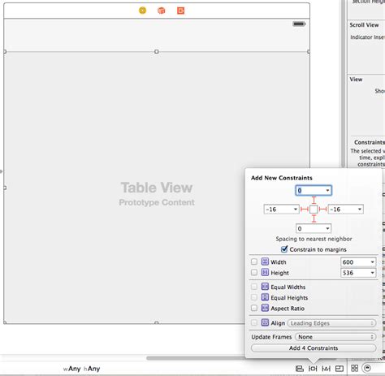385x376 pixels.
Task: Open bottom spacing value dropdown arrow
Action: (327, 228)
